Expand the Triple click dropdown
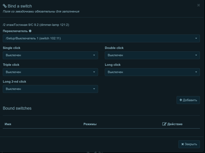Viewport: 205px width, 153px height. [x=50, y=72]
